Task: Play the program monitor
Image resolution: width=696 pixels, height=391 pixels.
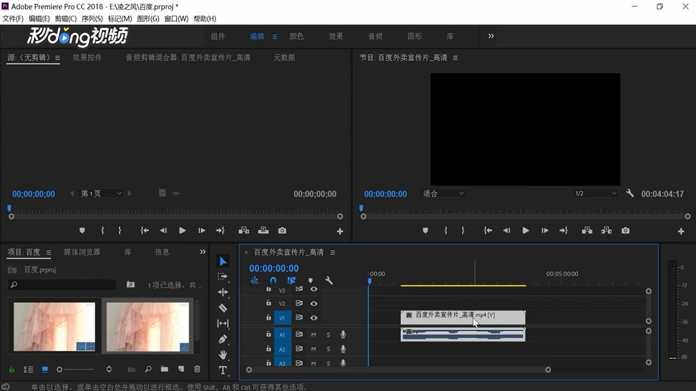Action: [525, 231]
